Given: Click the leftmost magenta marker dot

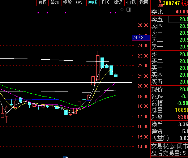Looking at the screenshot, I should (38, 13).
